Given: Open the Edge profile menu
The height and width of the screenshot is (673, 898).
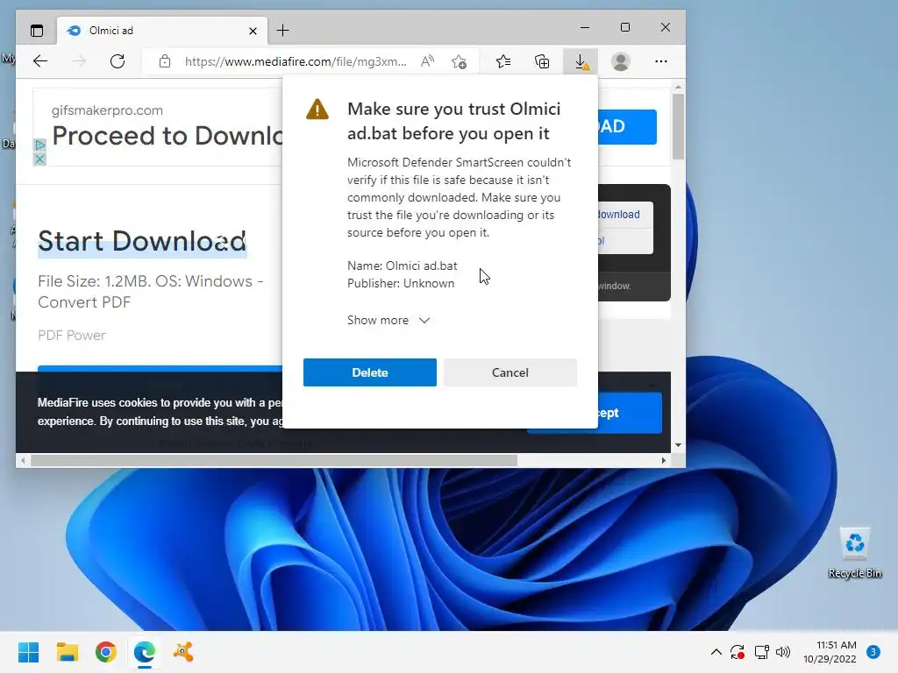Looking at the screenshot, I should coord(621,61).
